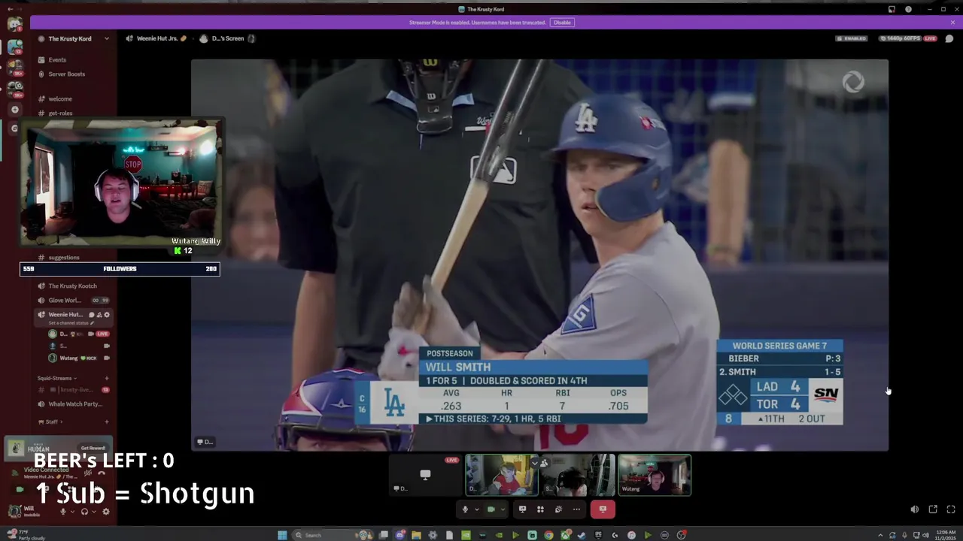963x541 pixels.
Task: Open Weenie Hut channel settings gear
Action: click(107, 315)
